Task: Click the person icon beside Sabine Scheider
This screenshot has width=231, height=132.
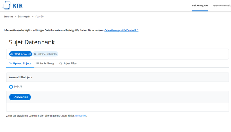Action: point(35,54)
